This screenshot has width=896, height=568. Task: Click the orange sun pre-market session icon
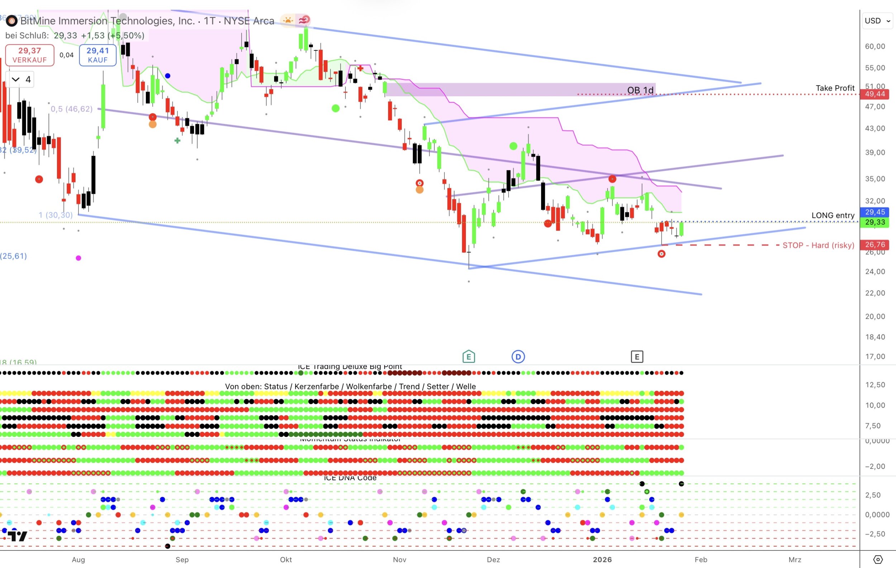(x=288, y=20)
